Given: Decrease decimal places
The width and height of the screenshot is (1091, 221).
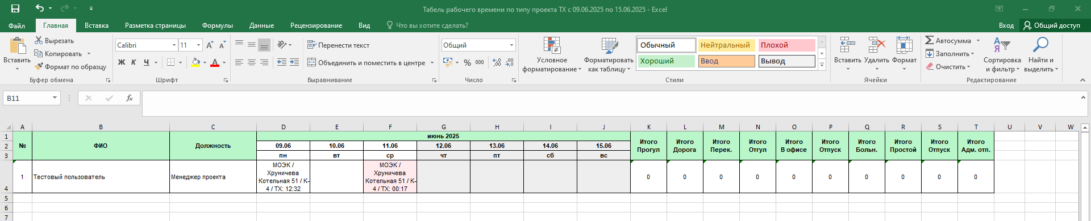Looking at the screenshot, I should coord(510,62).
